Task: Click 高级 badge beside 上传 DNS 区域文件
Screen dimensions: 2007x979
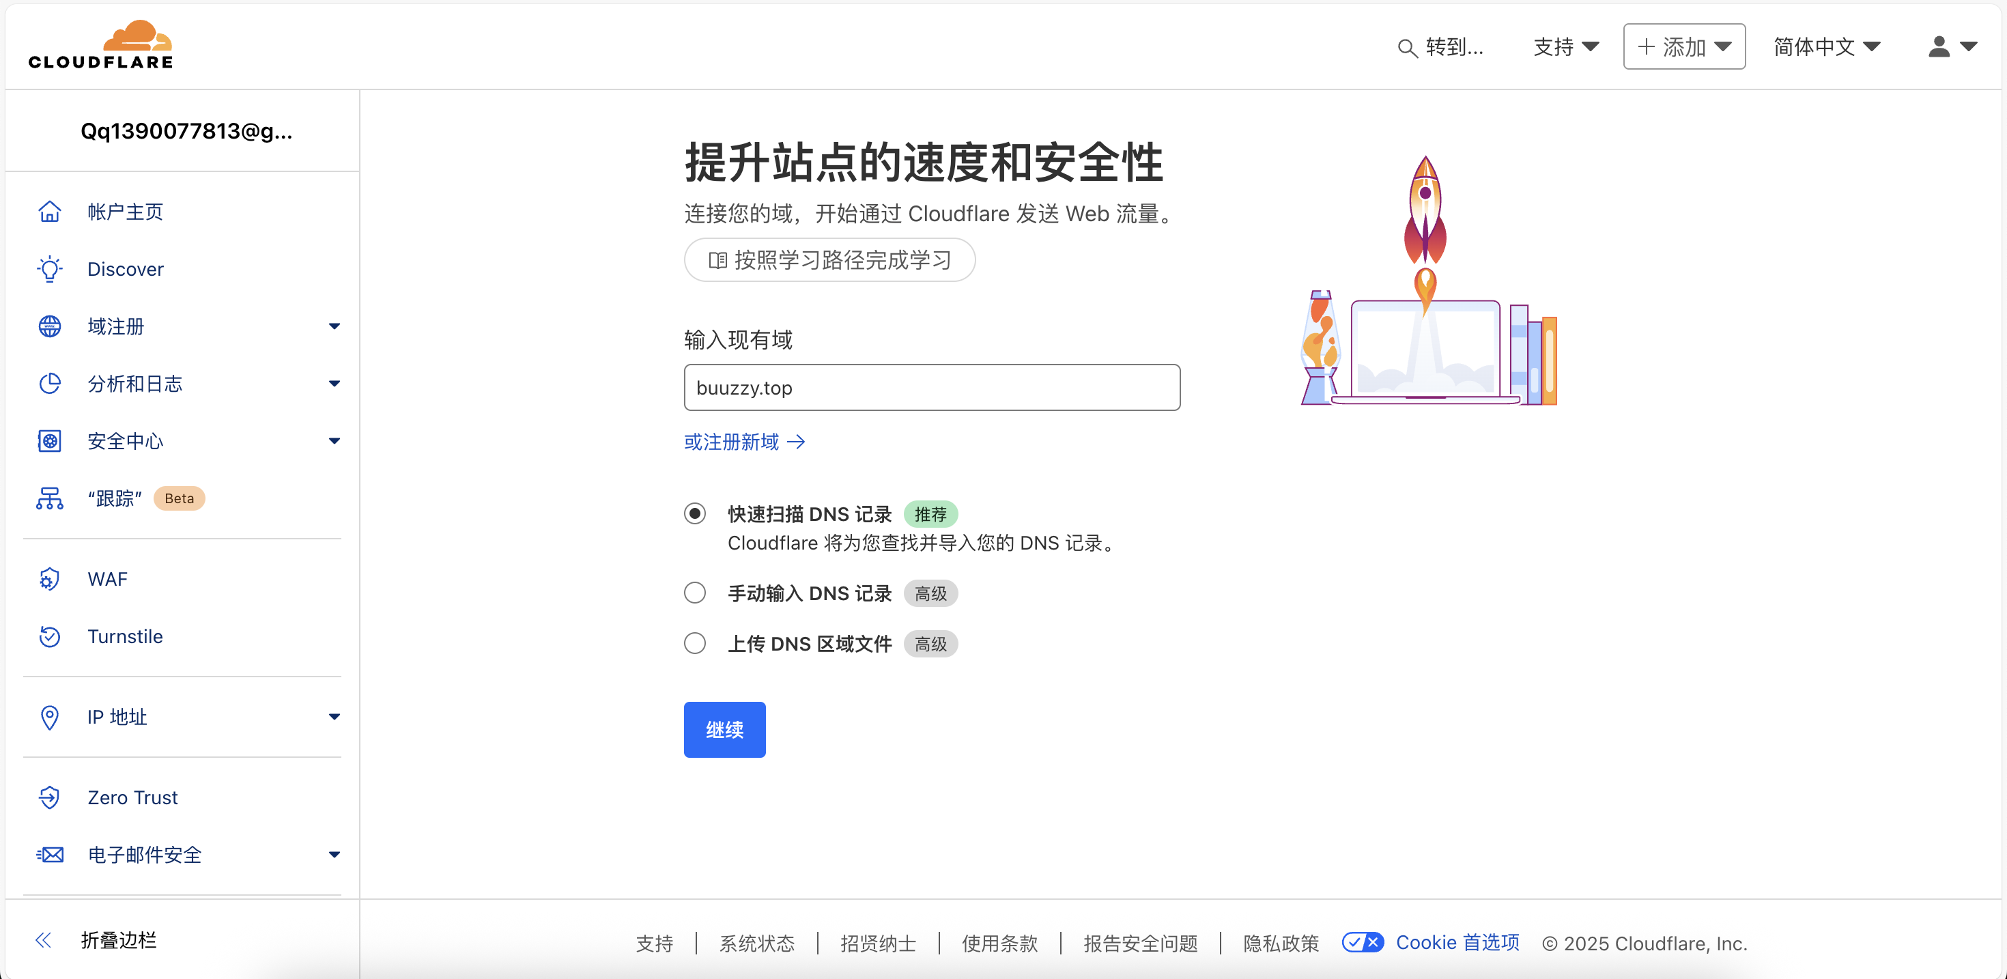Action: coord(930,644)
